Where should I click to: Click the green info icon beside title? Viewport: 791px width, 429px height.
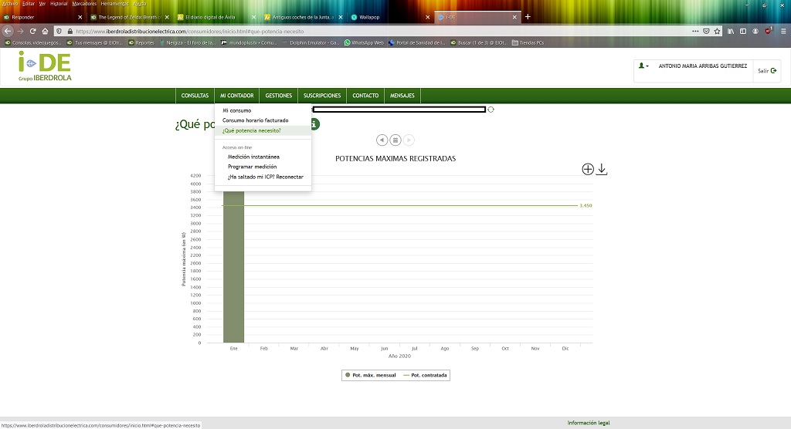tap(315, 124)
